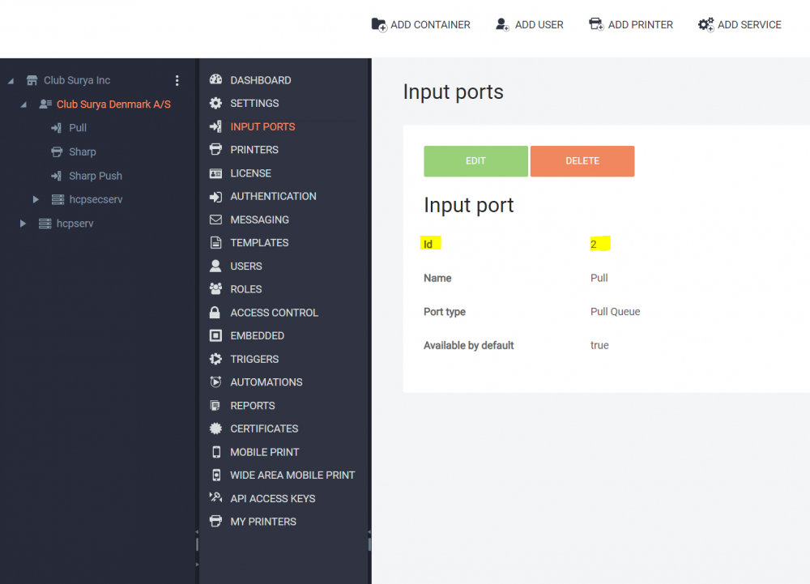Go to the Wide Area Mobile Print section
Viewport: 810px width, 584px height.
tap(292, 475)
